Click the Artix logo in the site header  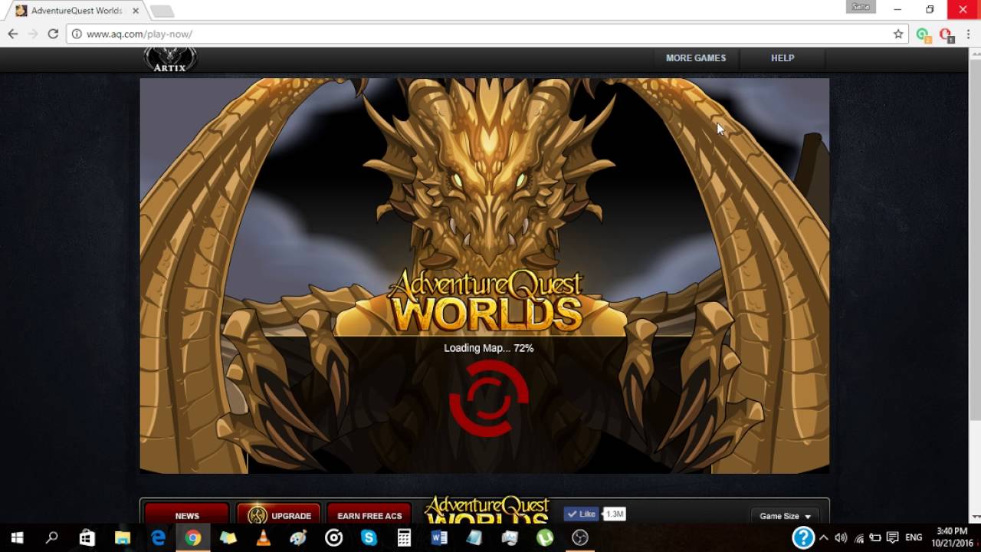(170, 60)
